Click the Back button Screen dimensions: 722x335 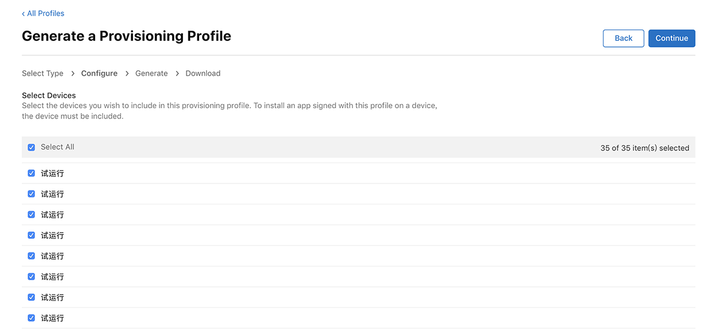coord(623,38)
